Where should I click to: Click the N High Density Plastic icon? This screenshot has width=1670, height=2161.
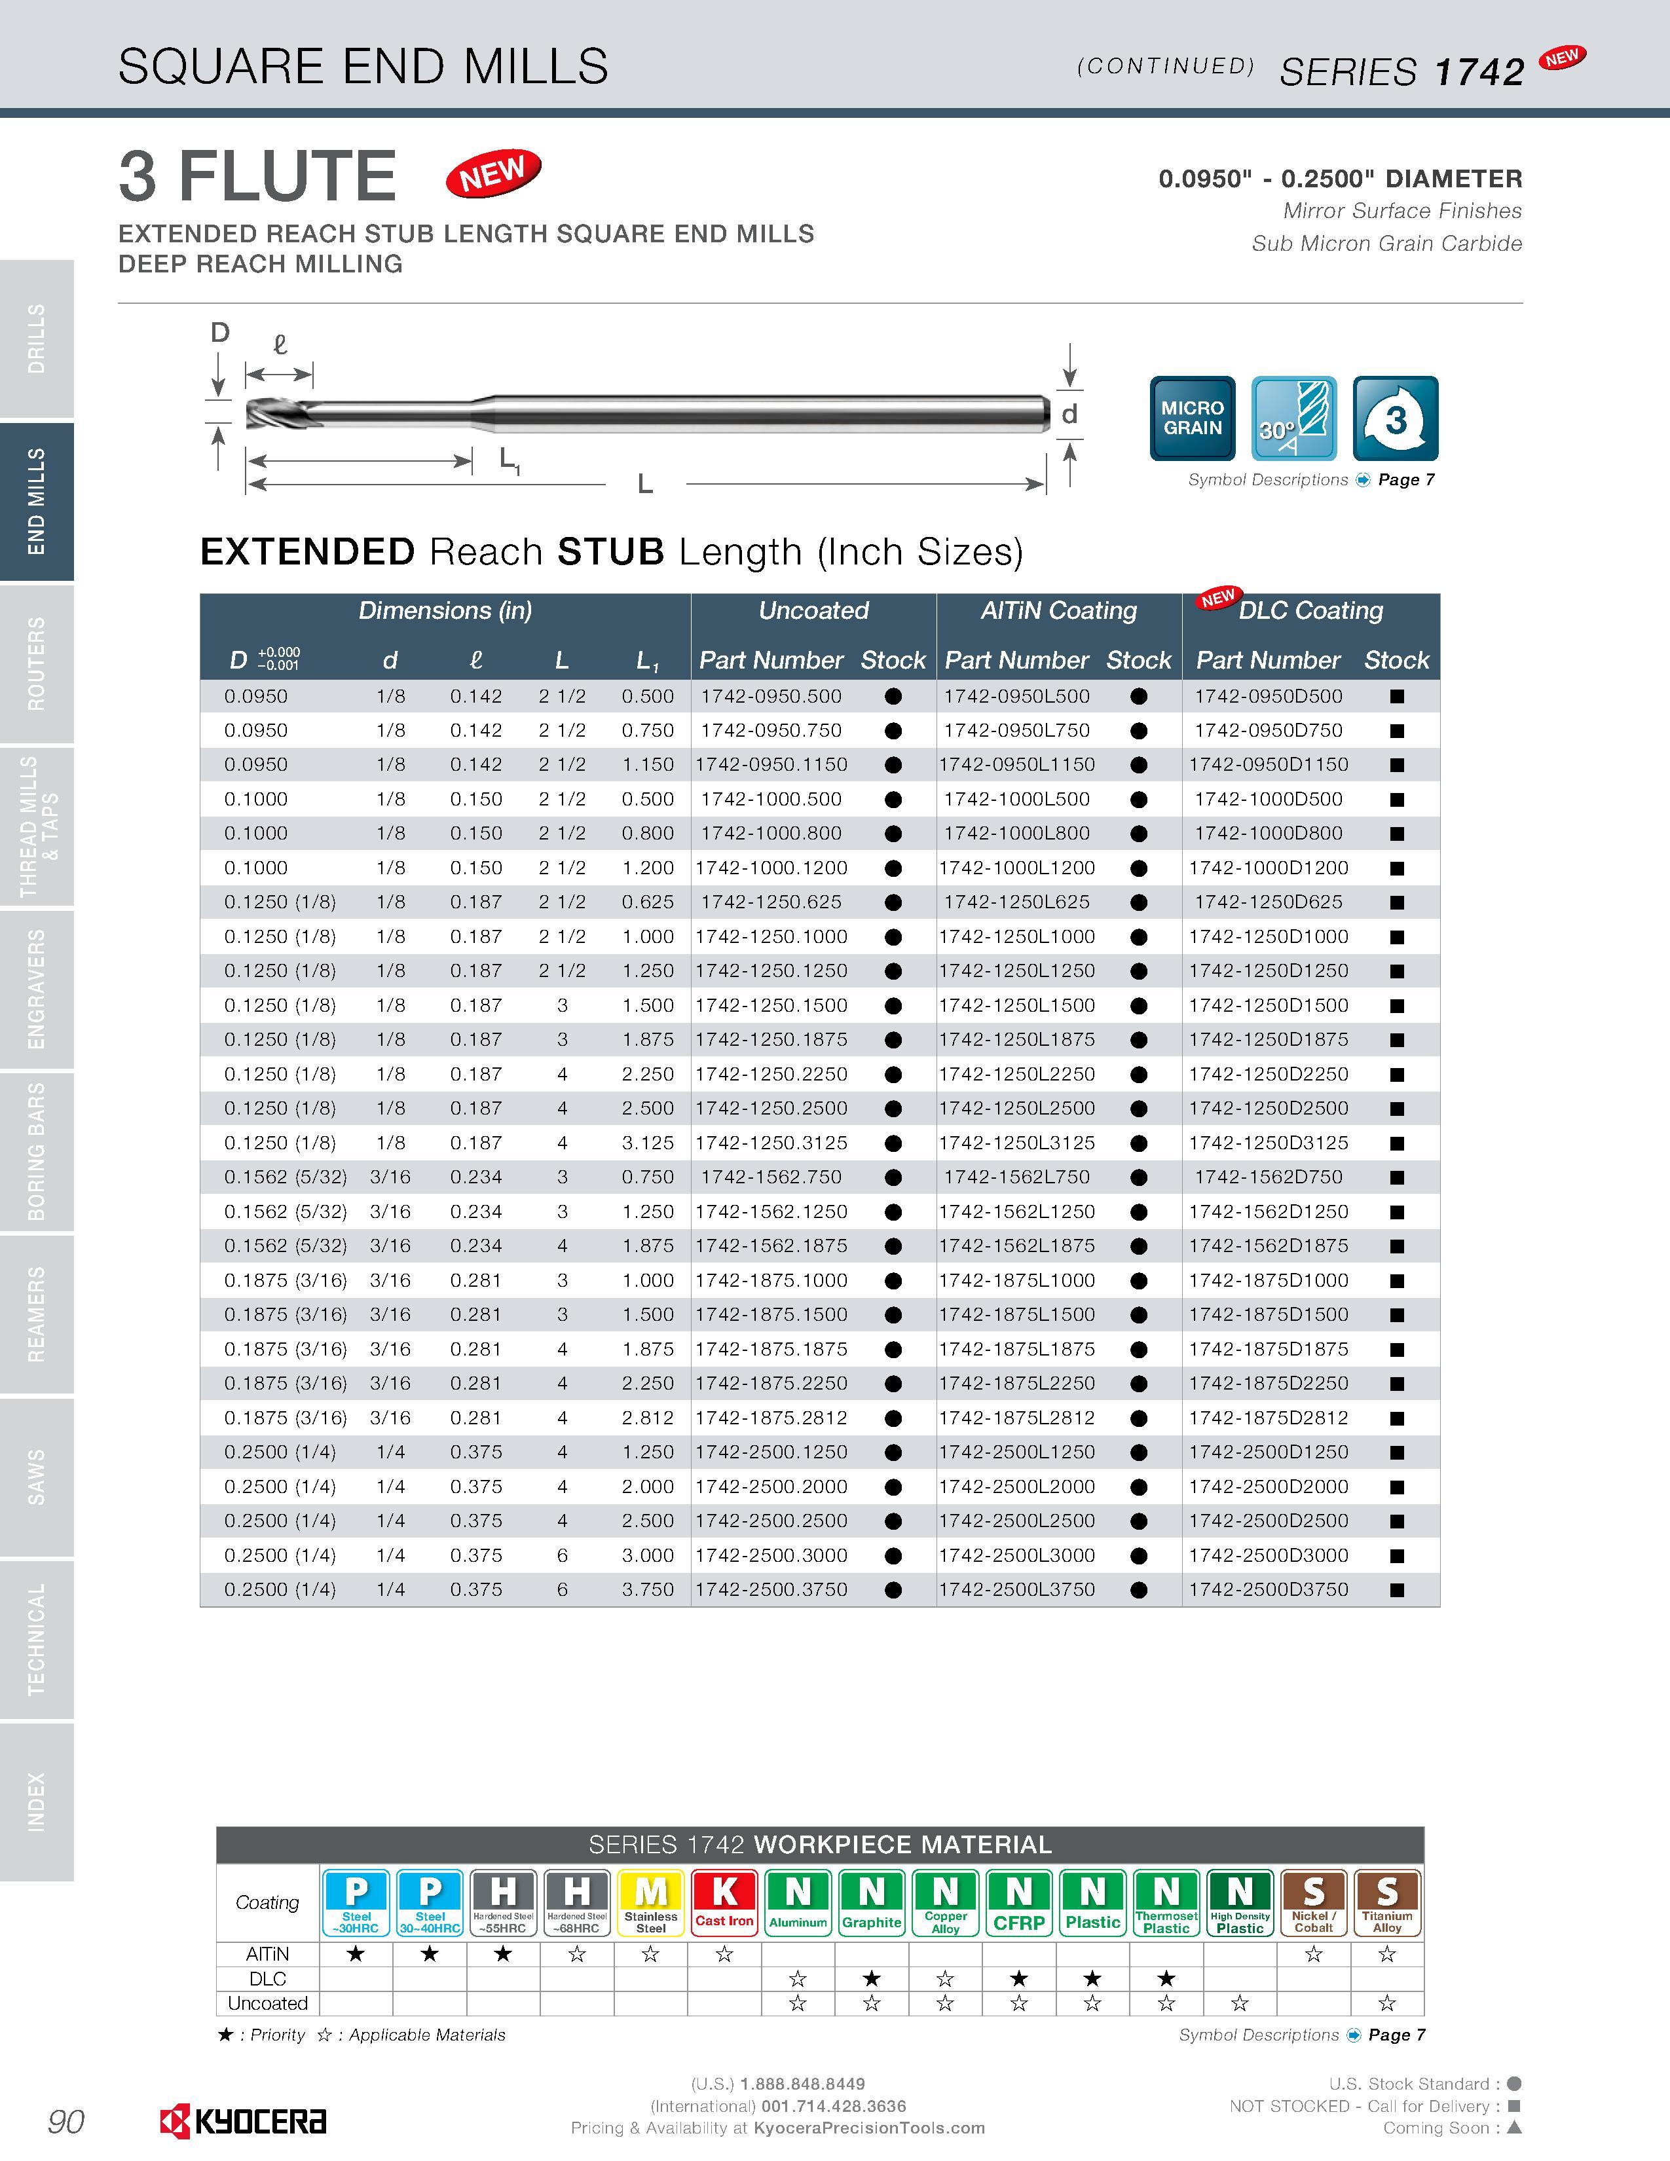[x=1240, y=1902]
